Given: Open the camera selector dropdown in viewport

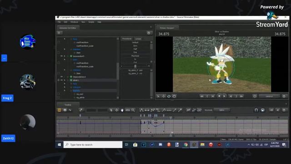Looking at the screenshot, I should pos(269,96).
